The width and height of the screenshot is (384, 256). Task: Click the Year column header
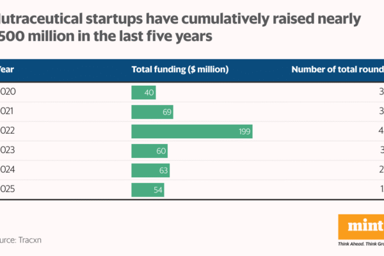(6, 69)
